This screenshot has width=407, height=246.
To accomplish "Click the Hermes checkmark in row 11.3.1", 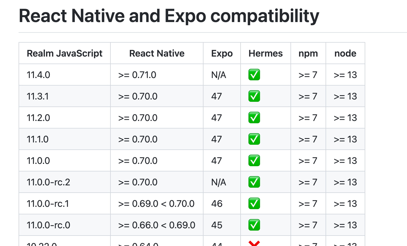I will 254,96.
